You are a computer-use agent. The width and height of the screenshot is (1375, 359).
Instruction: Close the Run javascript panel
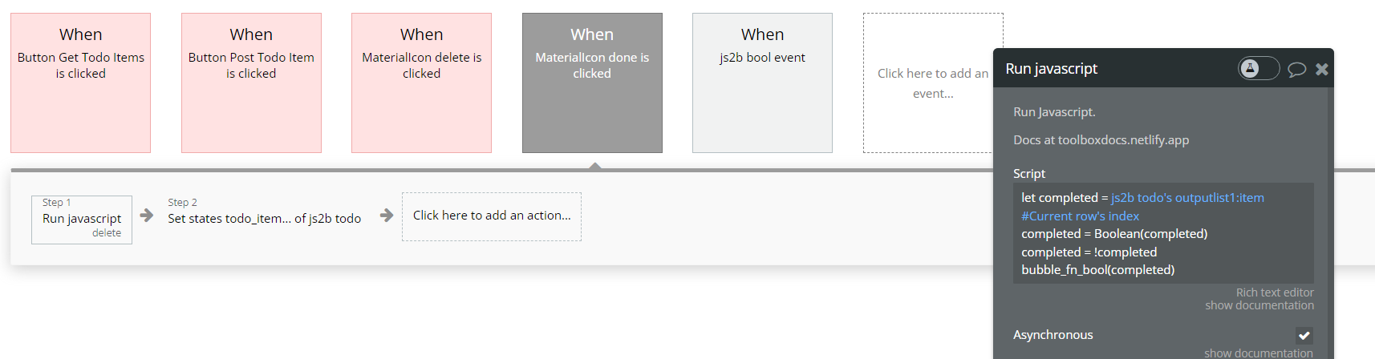click(1322, 70)
